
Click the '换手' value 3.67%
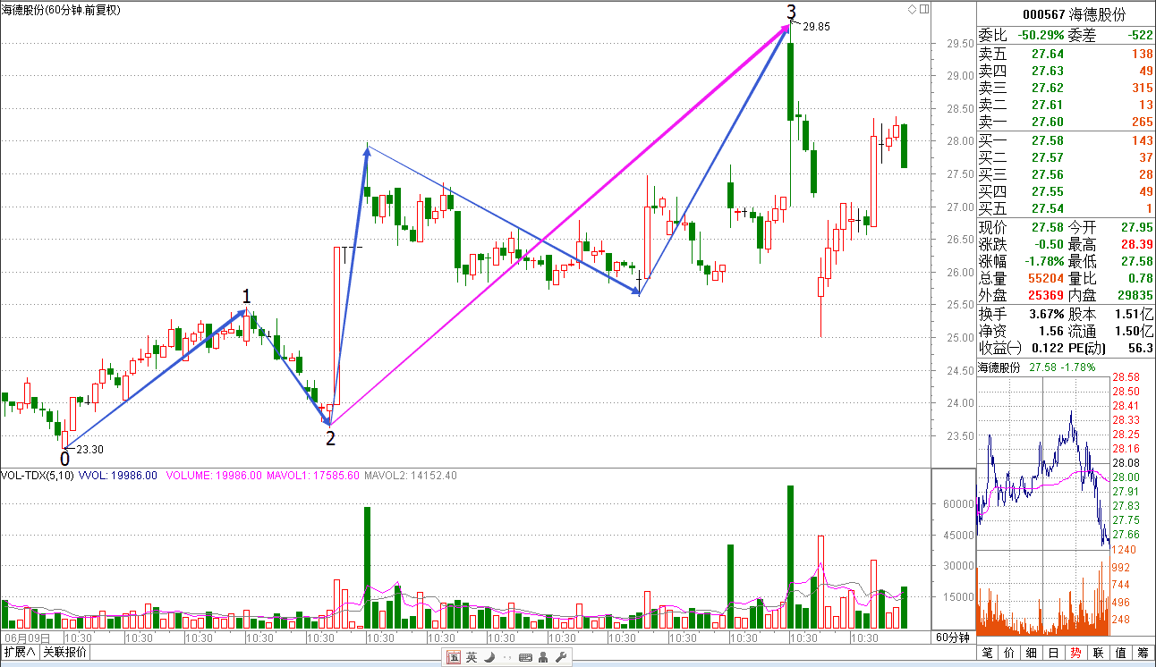pyautogui.click(x=1045, y=314)
